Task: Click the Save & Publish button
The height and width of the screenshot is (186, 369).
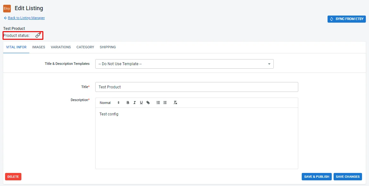Action: click(316, 176)
